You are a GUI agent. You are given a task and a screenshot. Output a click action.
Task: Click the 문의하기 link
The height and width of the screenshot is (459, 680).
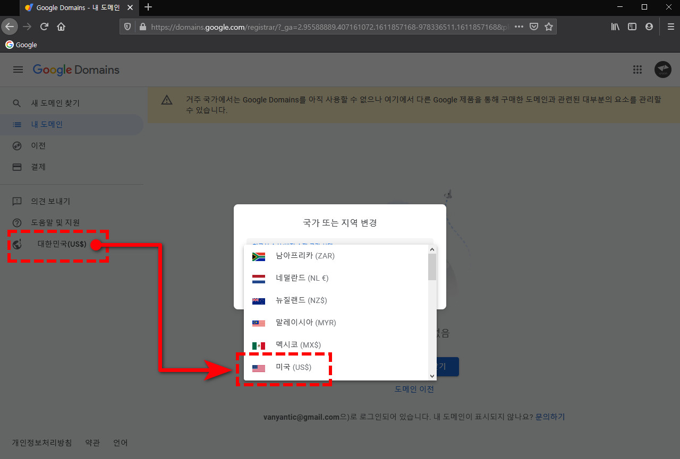coord(550,417)
